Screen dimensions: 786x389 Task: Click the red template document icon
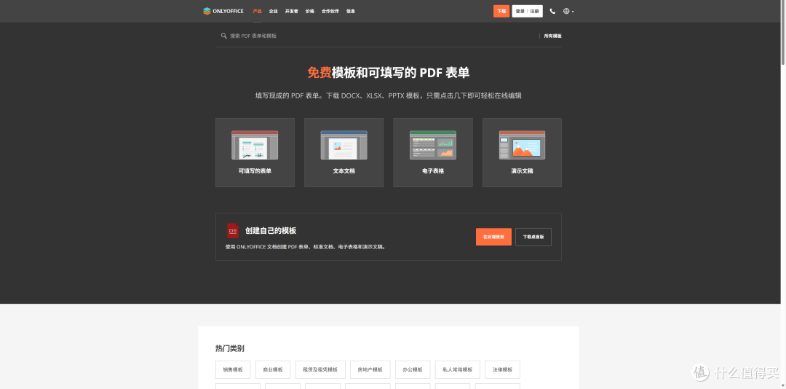click(x=233, y=230)
